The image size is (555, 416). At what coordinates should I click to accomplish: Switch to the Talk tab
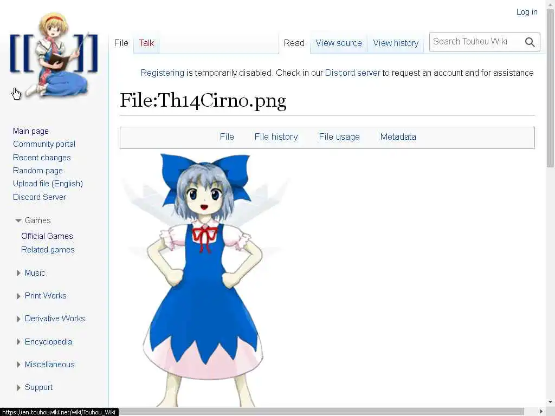coord(146,43)
